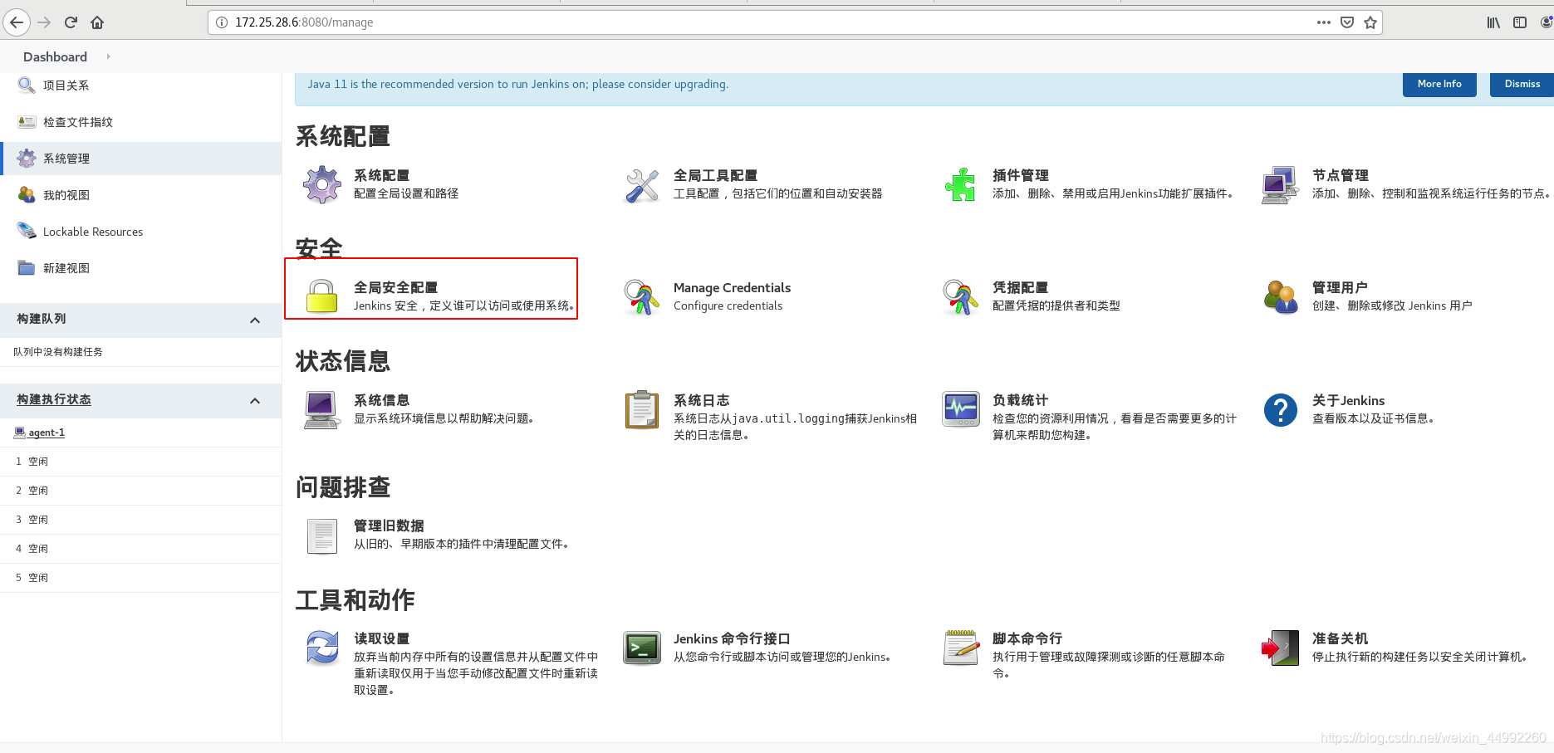Screen dimensions: 1554x753
Task: Open 节点管理 computer icon
Action: (x=1280, y=184)
